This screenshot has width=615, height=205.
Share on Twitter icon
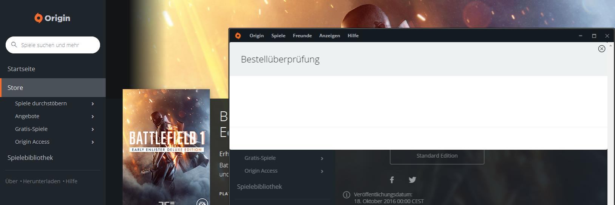coord(412,180)
